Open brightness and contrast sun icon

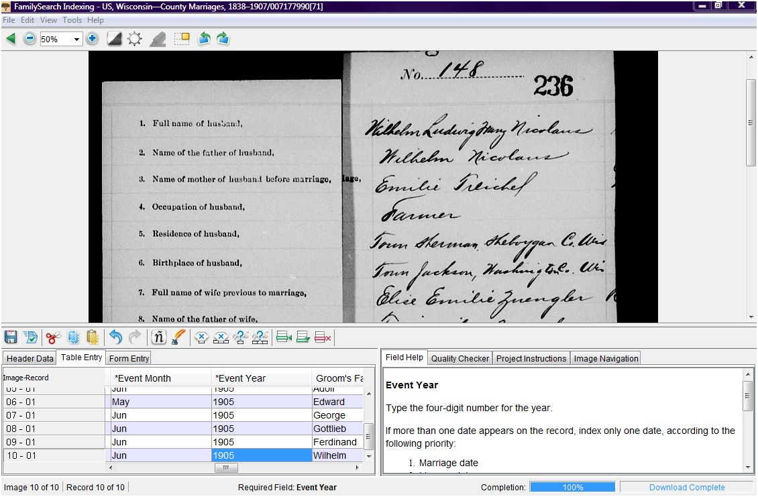pyautogui.click(x=135, y=39)
